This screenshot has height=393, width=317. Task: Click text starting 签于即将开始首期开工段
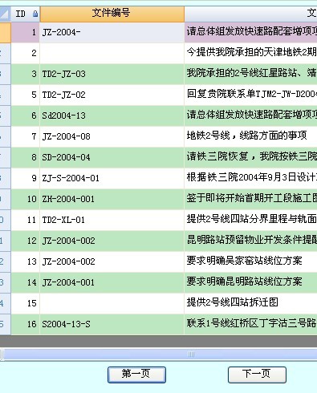252,198
